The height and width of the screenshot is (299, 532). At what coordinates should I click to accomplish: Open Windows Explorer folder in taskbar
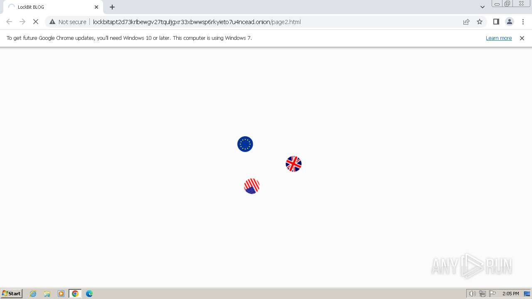tap(47, 294)
